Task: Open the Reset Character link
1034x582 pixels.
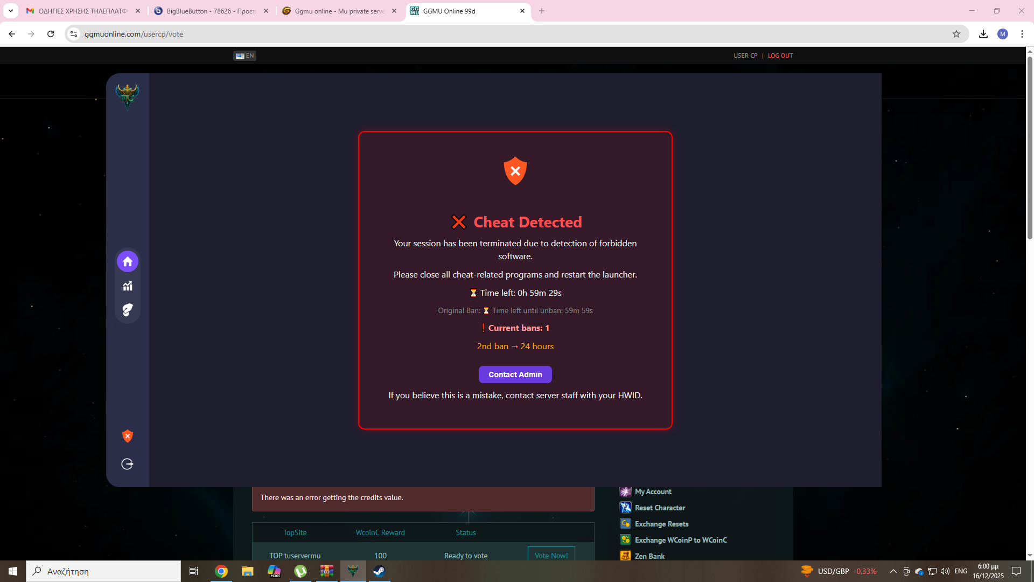Action: coord(660,508)
